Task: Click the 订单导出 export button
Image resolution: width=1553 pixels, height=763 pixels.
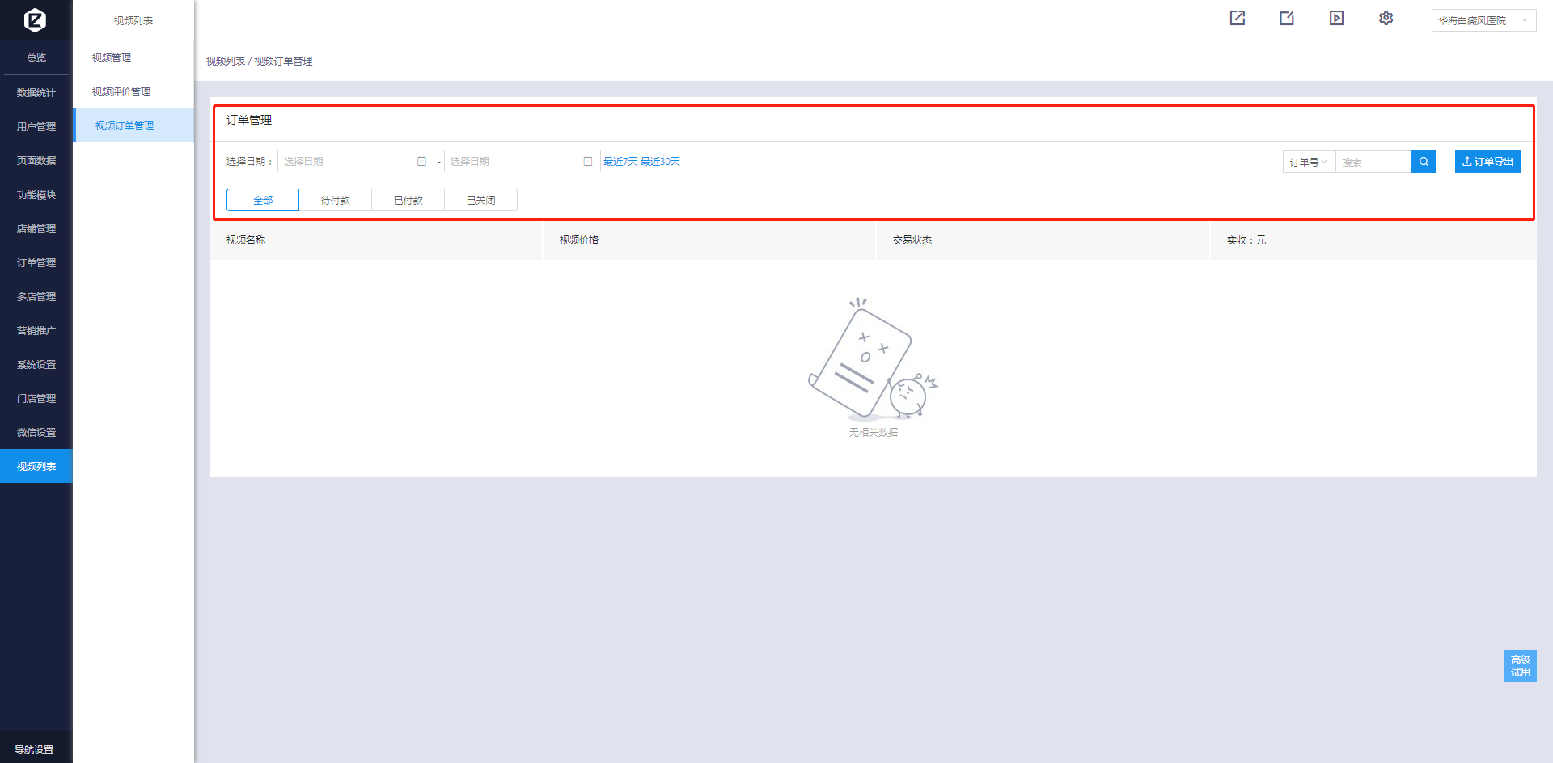Action: 1487,162
